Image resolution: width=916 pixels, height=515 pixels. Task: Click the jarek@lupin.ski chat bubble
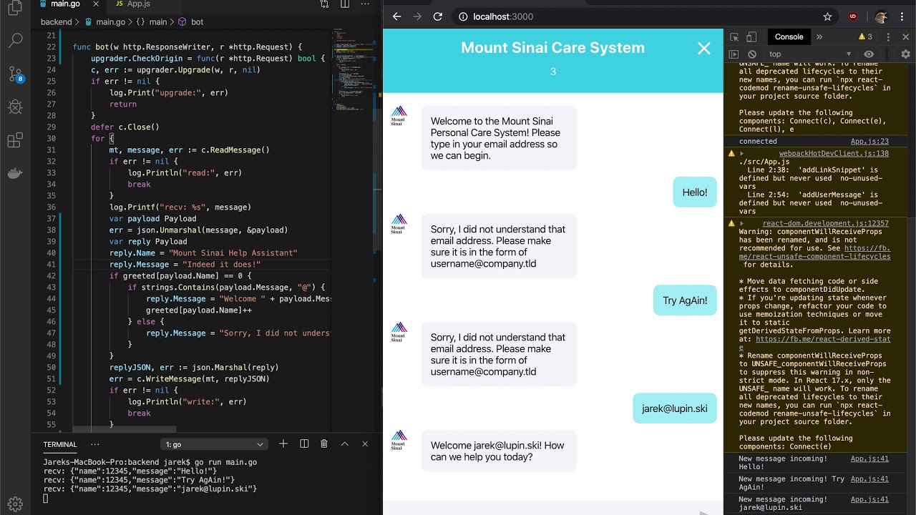click(674, 408)
